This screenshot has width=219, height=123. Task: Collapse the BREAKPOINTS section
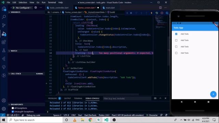pyautogui.click(x=26, y=105)
